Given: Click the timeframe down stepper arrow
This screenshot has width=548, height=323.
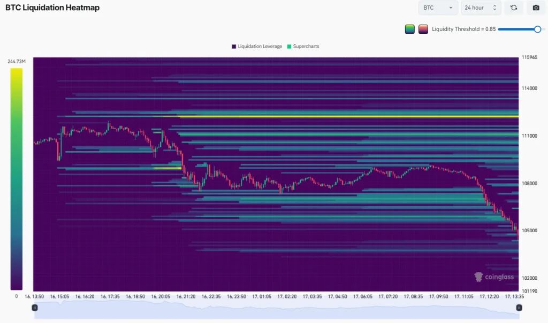Looking at the screenshot, I should click(x=494, y=10).
